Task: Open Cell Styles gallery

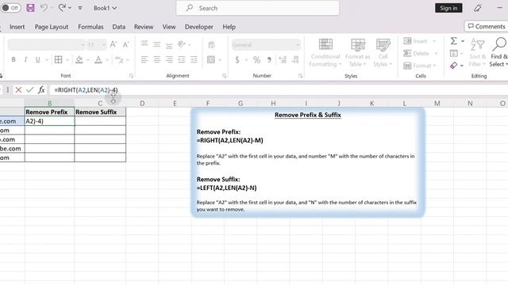Action: coord(383,53)
